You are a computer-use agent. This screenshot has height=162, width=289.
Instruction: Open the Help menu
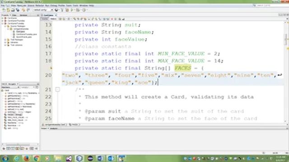coord(91,5)
